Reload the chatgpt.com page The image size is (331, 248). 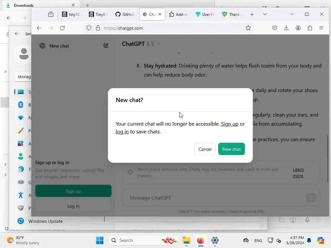pyautogui.click(x=62, y=28)
